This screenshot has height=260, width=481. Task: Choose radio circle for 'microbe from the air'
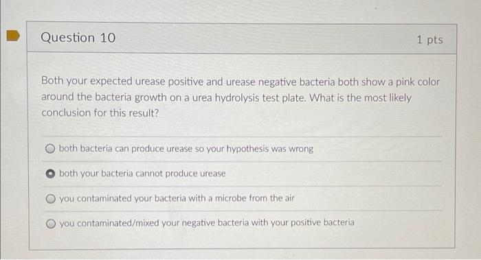(x=51, y=199)
